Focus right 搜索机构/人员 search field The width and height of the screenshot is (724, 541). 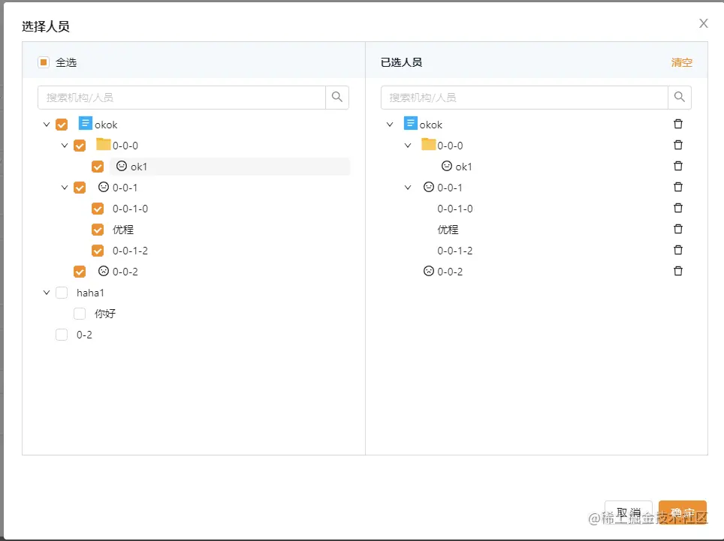524,98
